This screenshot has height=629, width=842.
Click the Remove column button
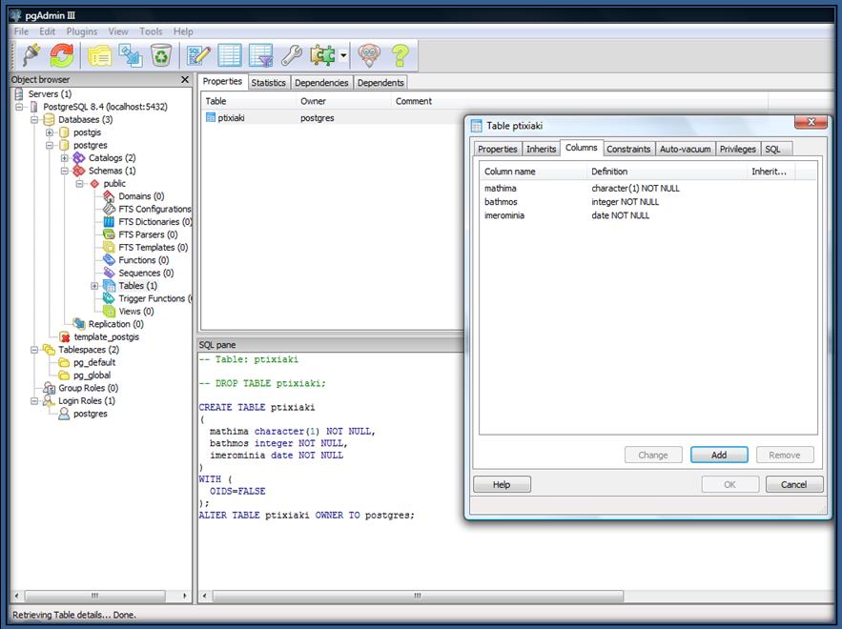(785, 456)
